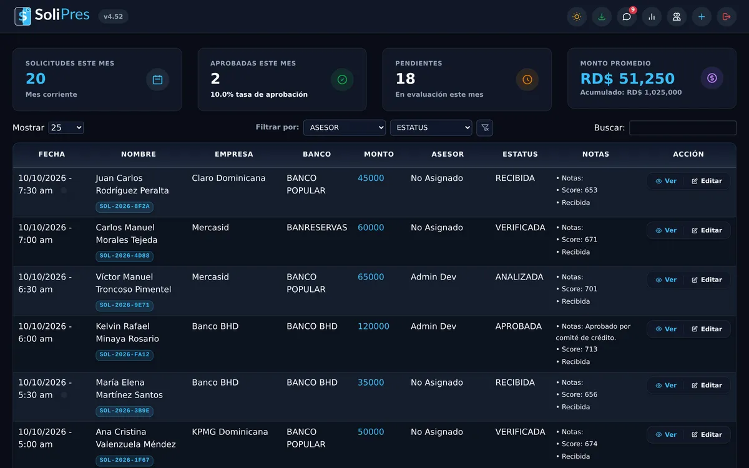The image size is (749, 468).
Task: Click the plus icon to add request
Action: click(702, 17)
